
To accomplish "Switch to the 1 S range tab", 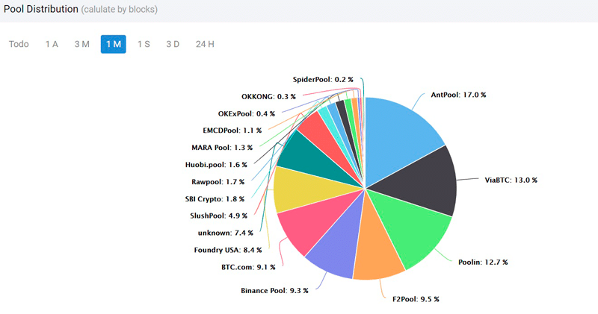I will click(x=144, y=44).
